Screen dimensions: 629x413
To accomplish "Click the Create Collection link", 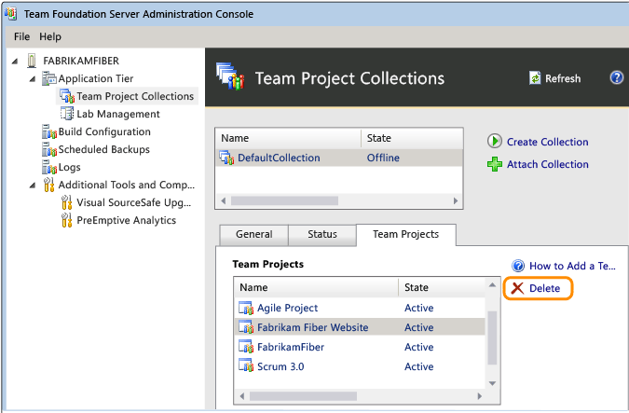I will pos(548,142).
